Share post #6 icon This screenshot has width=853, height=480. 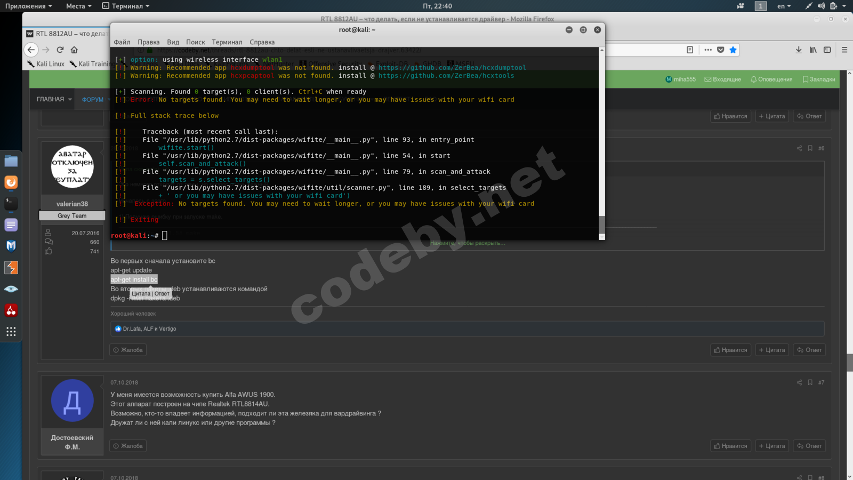pyautogui.click(x=799, y=148)
